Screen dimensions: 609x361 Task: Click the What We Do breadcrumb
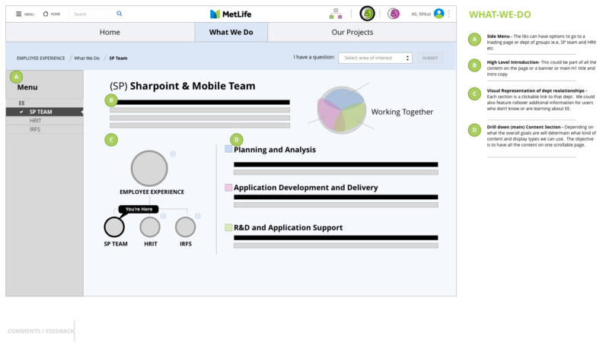pyautogui.click(x=87, y=59)
